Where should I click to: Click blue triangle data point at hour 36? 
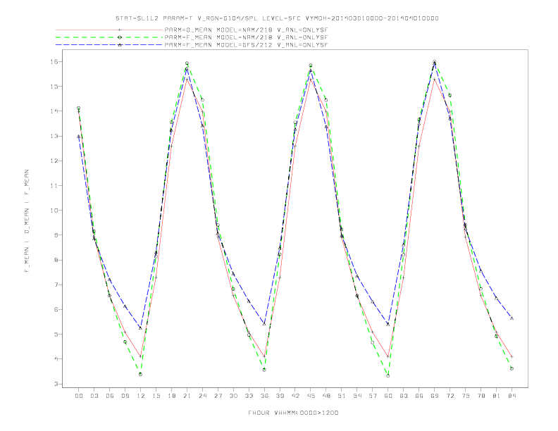[x=264, y=324]
